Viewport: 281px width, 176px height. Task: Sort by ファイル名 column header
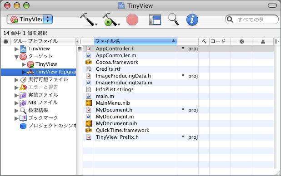pos(135,41)
